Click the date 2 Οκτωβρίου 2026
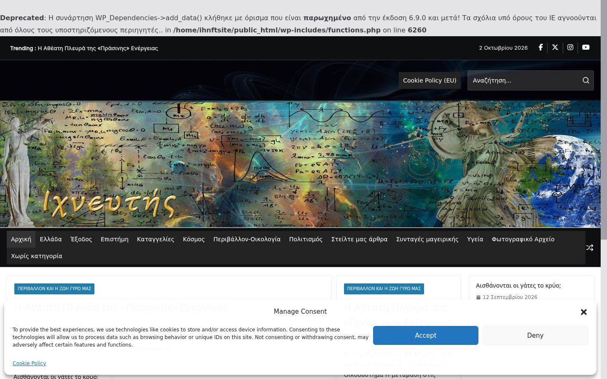607x379 pixels. 503,48
